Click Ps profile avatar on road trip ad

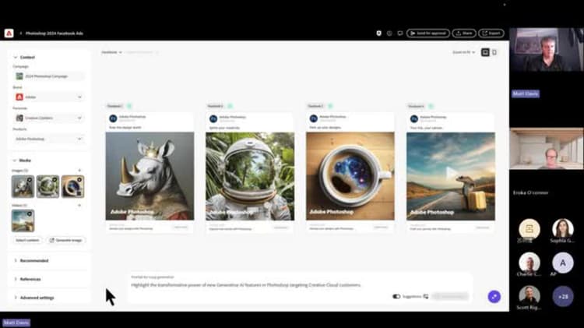[x=414, y=118]
